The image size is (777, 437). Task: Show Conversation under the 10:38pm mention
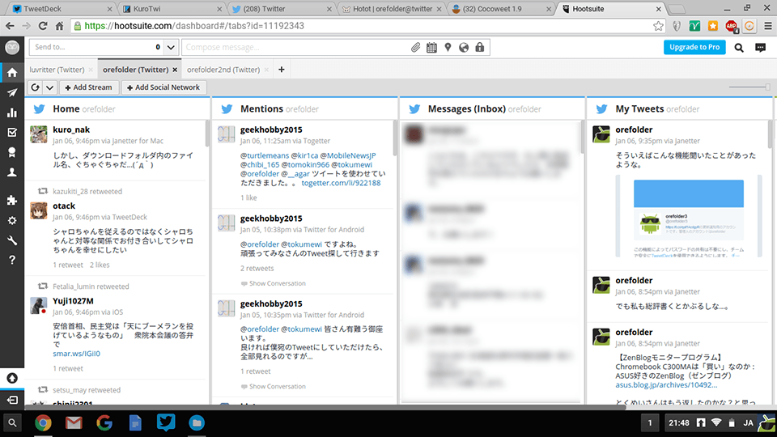click(x=273, y=283)
